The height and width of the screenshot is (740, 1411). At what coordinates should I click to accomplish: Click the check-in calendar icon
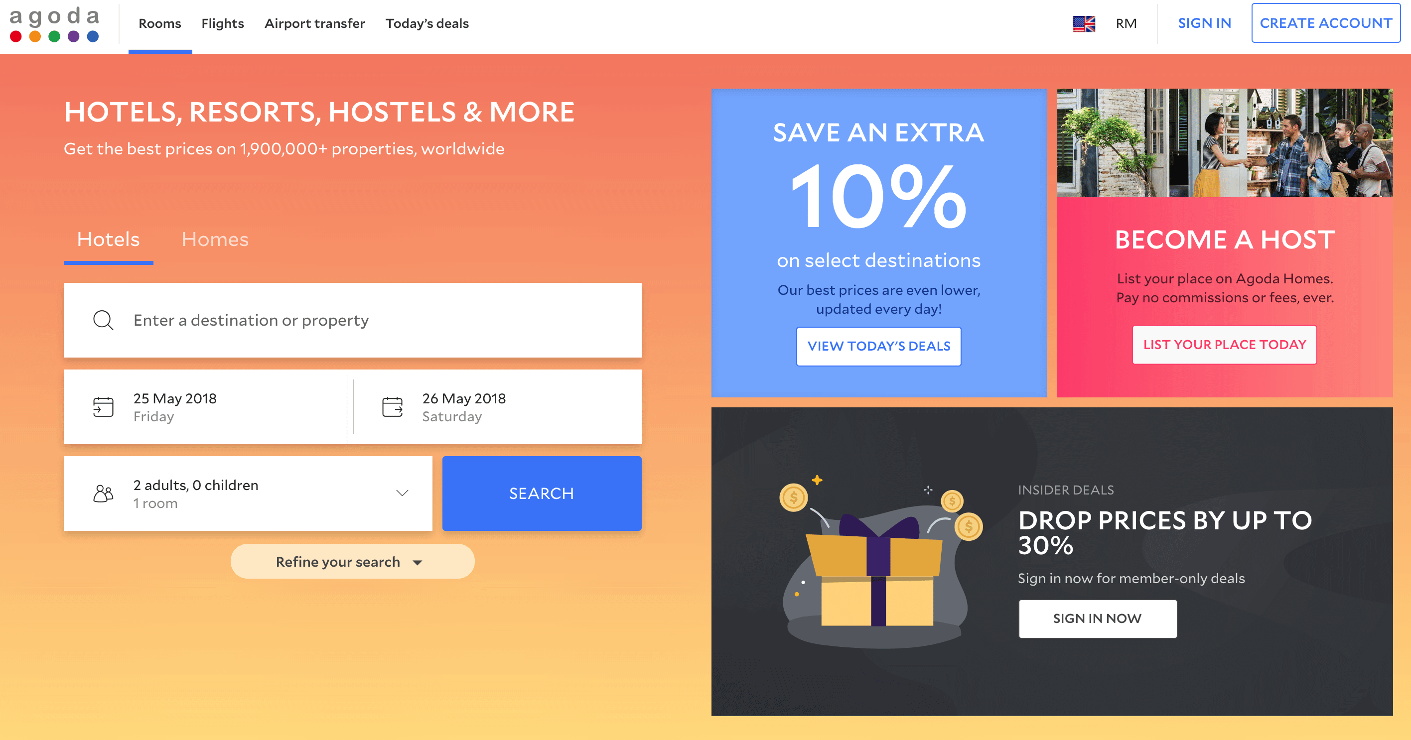(103, 407)
